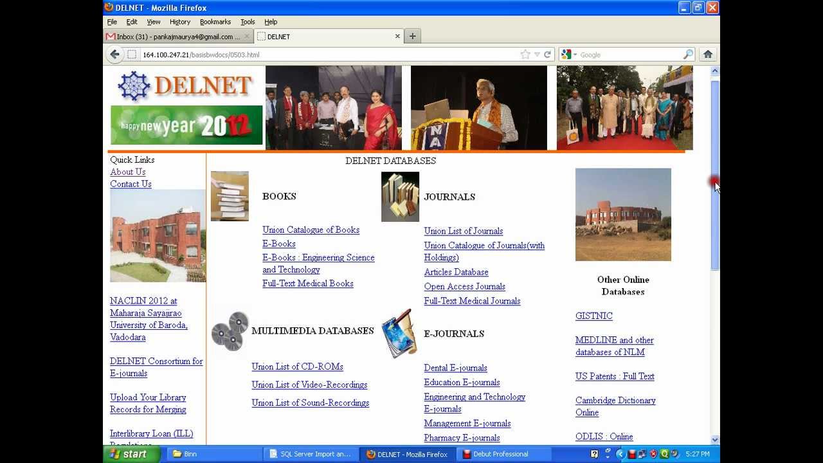The height and width of the screenshot is (463, 823).
Task: Open Full-Text Medical Journals link
Action: click(473, 301)
